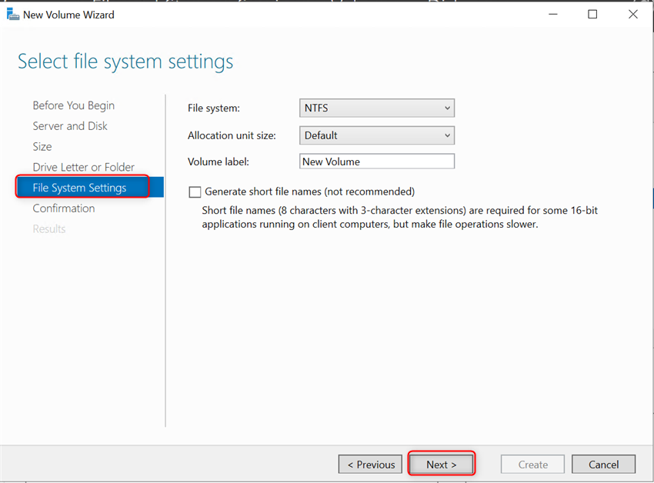Open the Size wizard step
Viewport: 654px width, 483px height.
tap(42, 146)
